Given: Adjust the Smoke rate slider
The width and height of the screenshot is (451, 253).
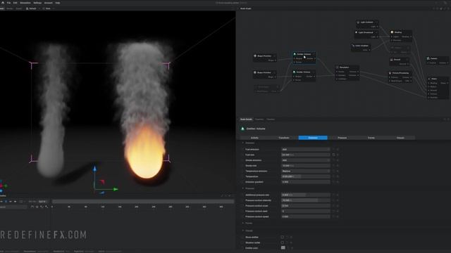Looking at the screenshot, I should pos(305,166).
